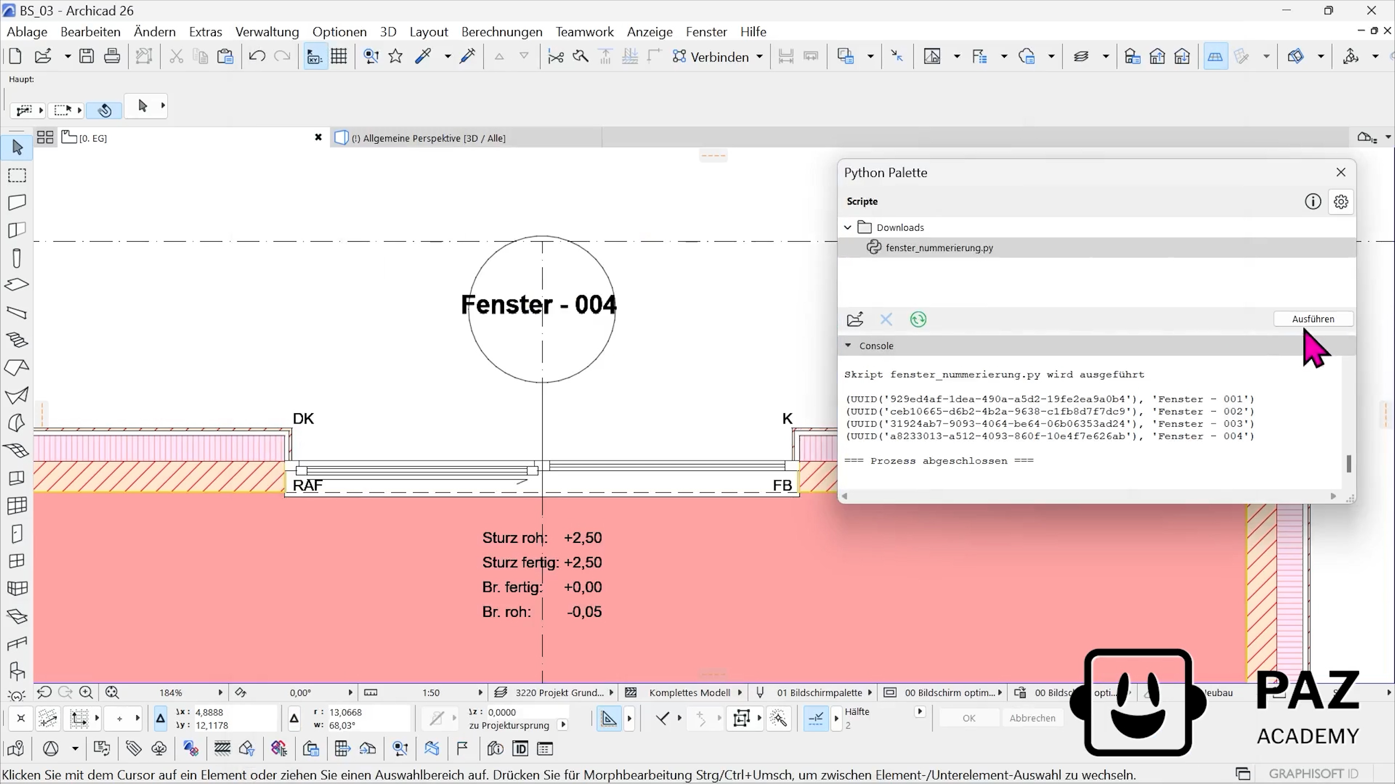Switch to the Allgemeine Perspektive 3D tab
Viewport: 1395px width, 784px height.
click(466, 138)
